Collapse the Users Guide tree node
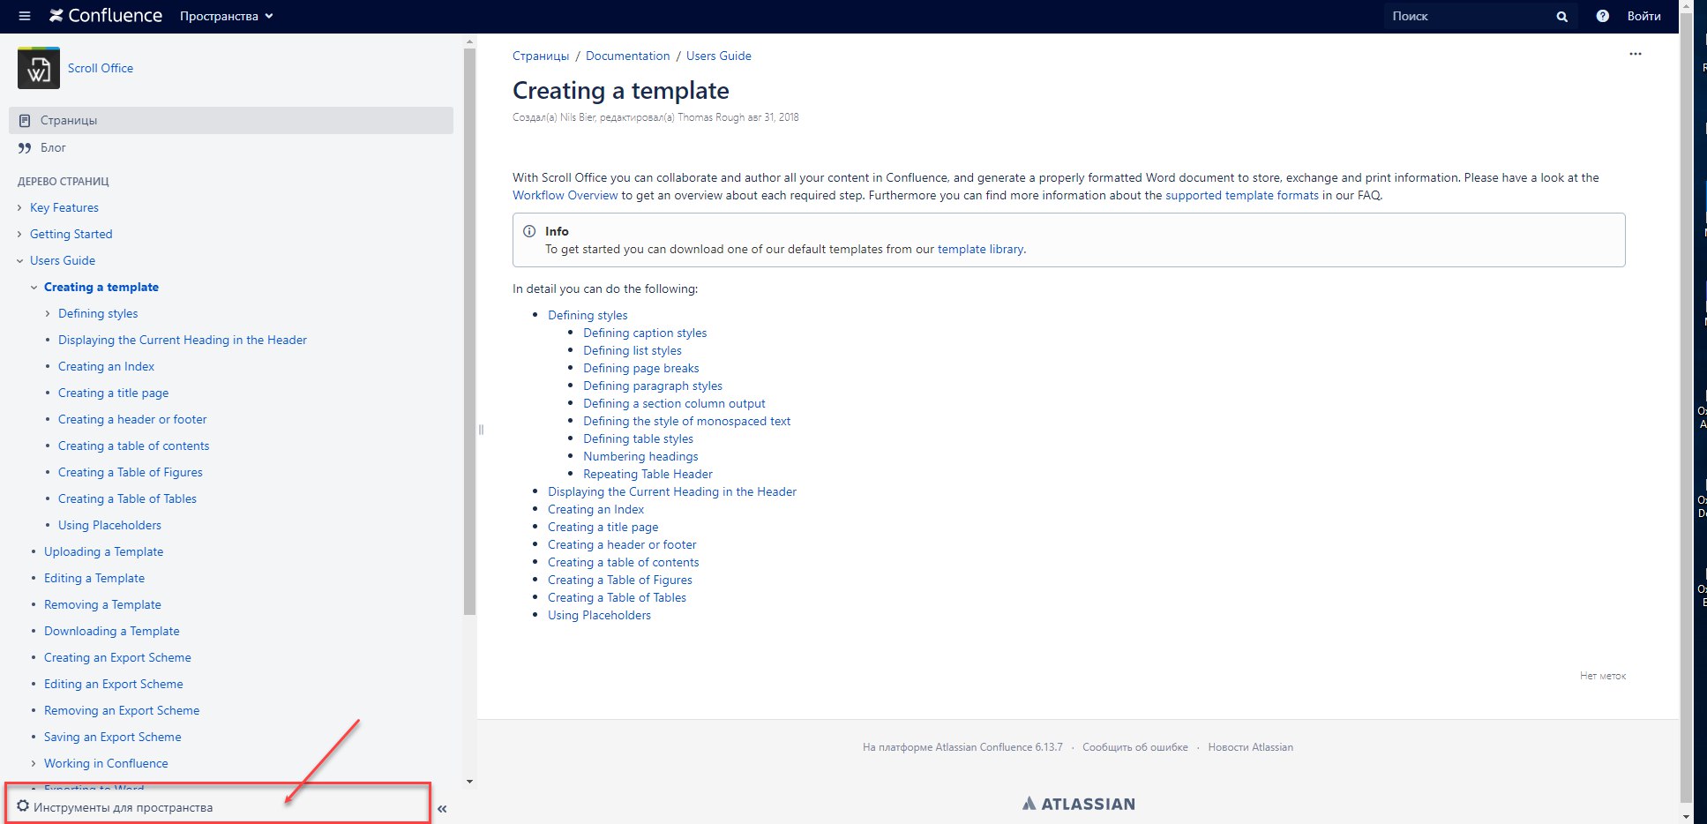This screenshot has width=1707, height=824. click(19, 260)
